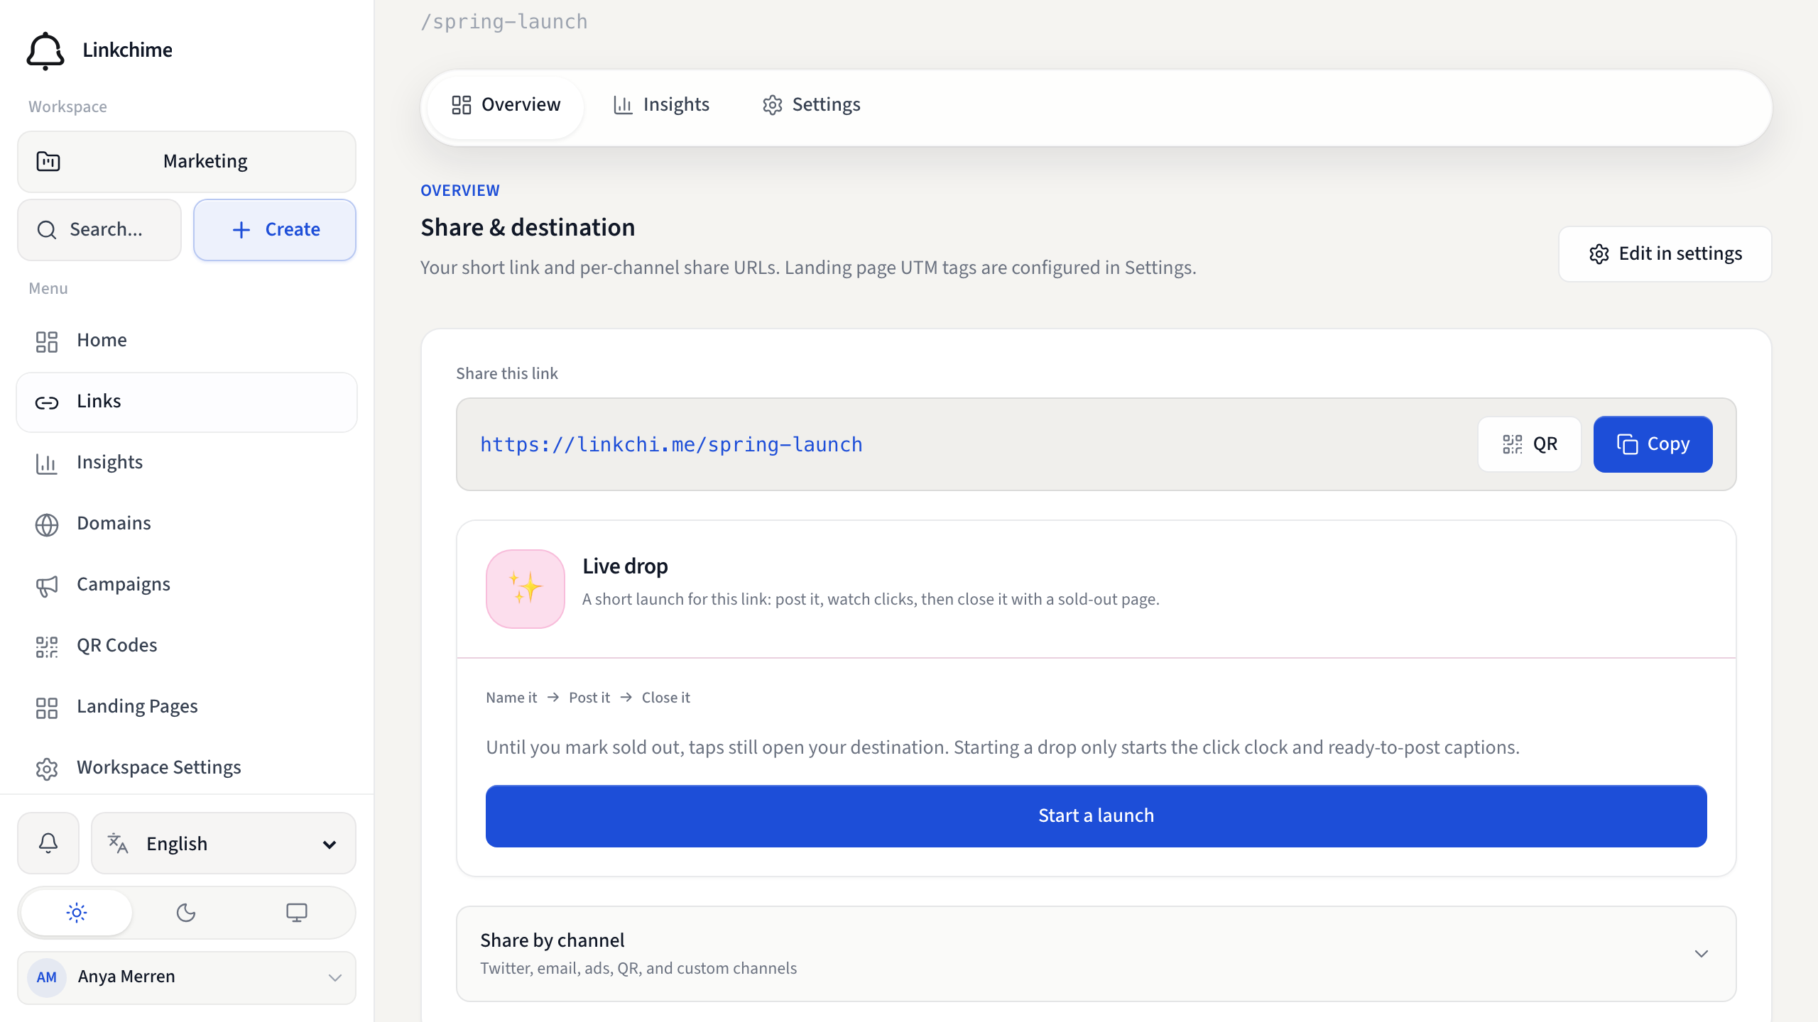The width and height of the screenshot is (1818, 1022).
Task: Switch to dark theme moon icon
Action: click(186, 913)
